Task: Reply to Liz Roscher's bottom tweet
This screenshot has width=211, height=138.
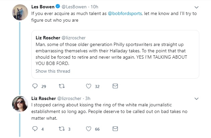Action: (35, 128)
